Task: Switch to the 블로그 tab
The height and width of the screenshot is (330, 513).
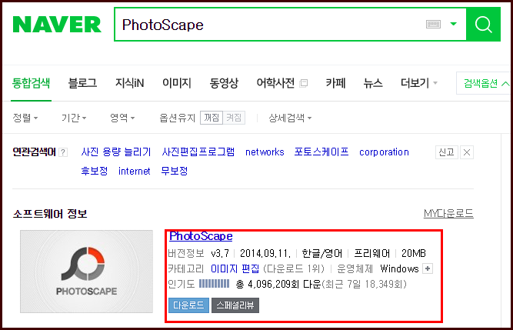Action: pyautogui.click(x=82, y=83)
